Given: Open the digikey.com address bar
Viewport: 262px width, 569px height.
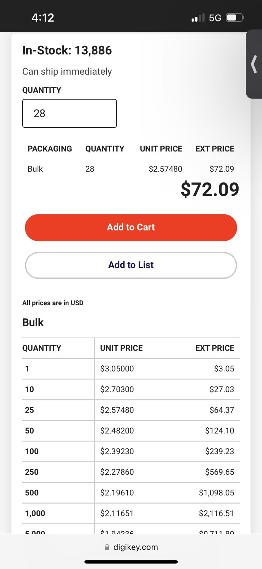Looking at the screenshot, I should coord(131,547).
